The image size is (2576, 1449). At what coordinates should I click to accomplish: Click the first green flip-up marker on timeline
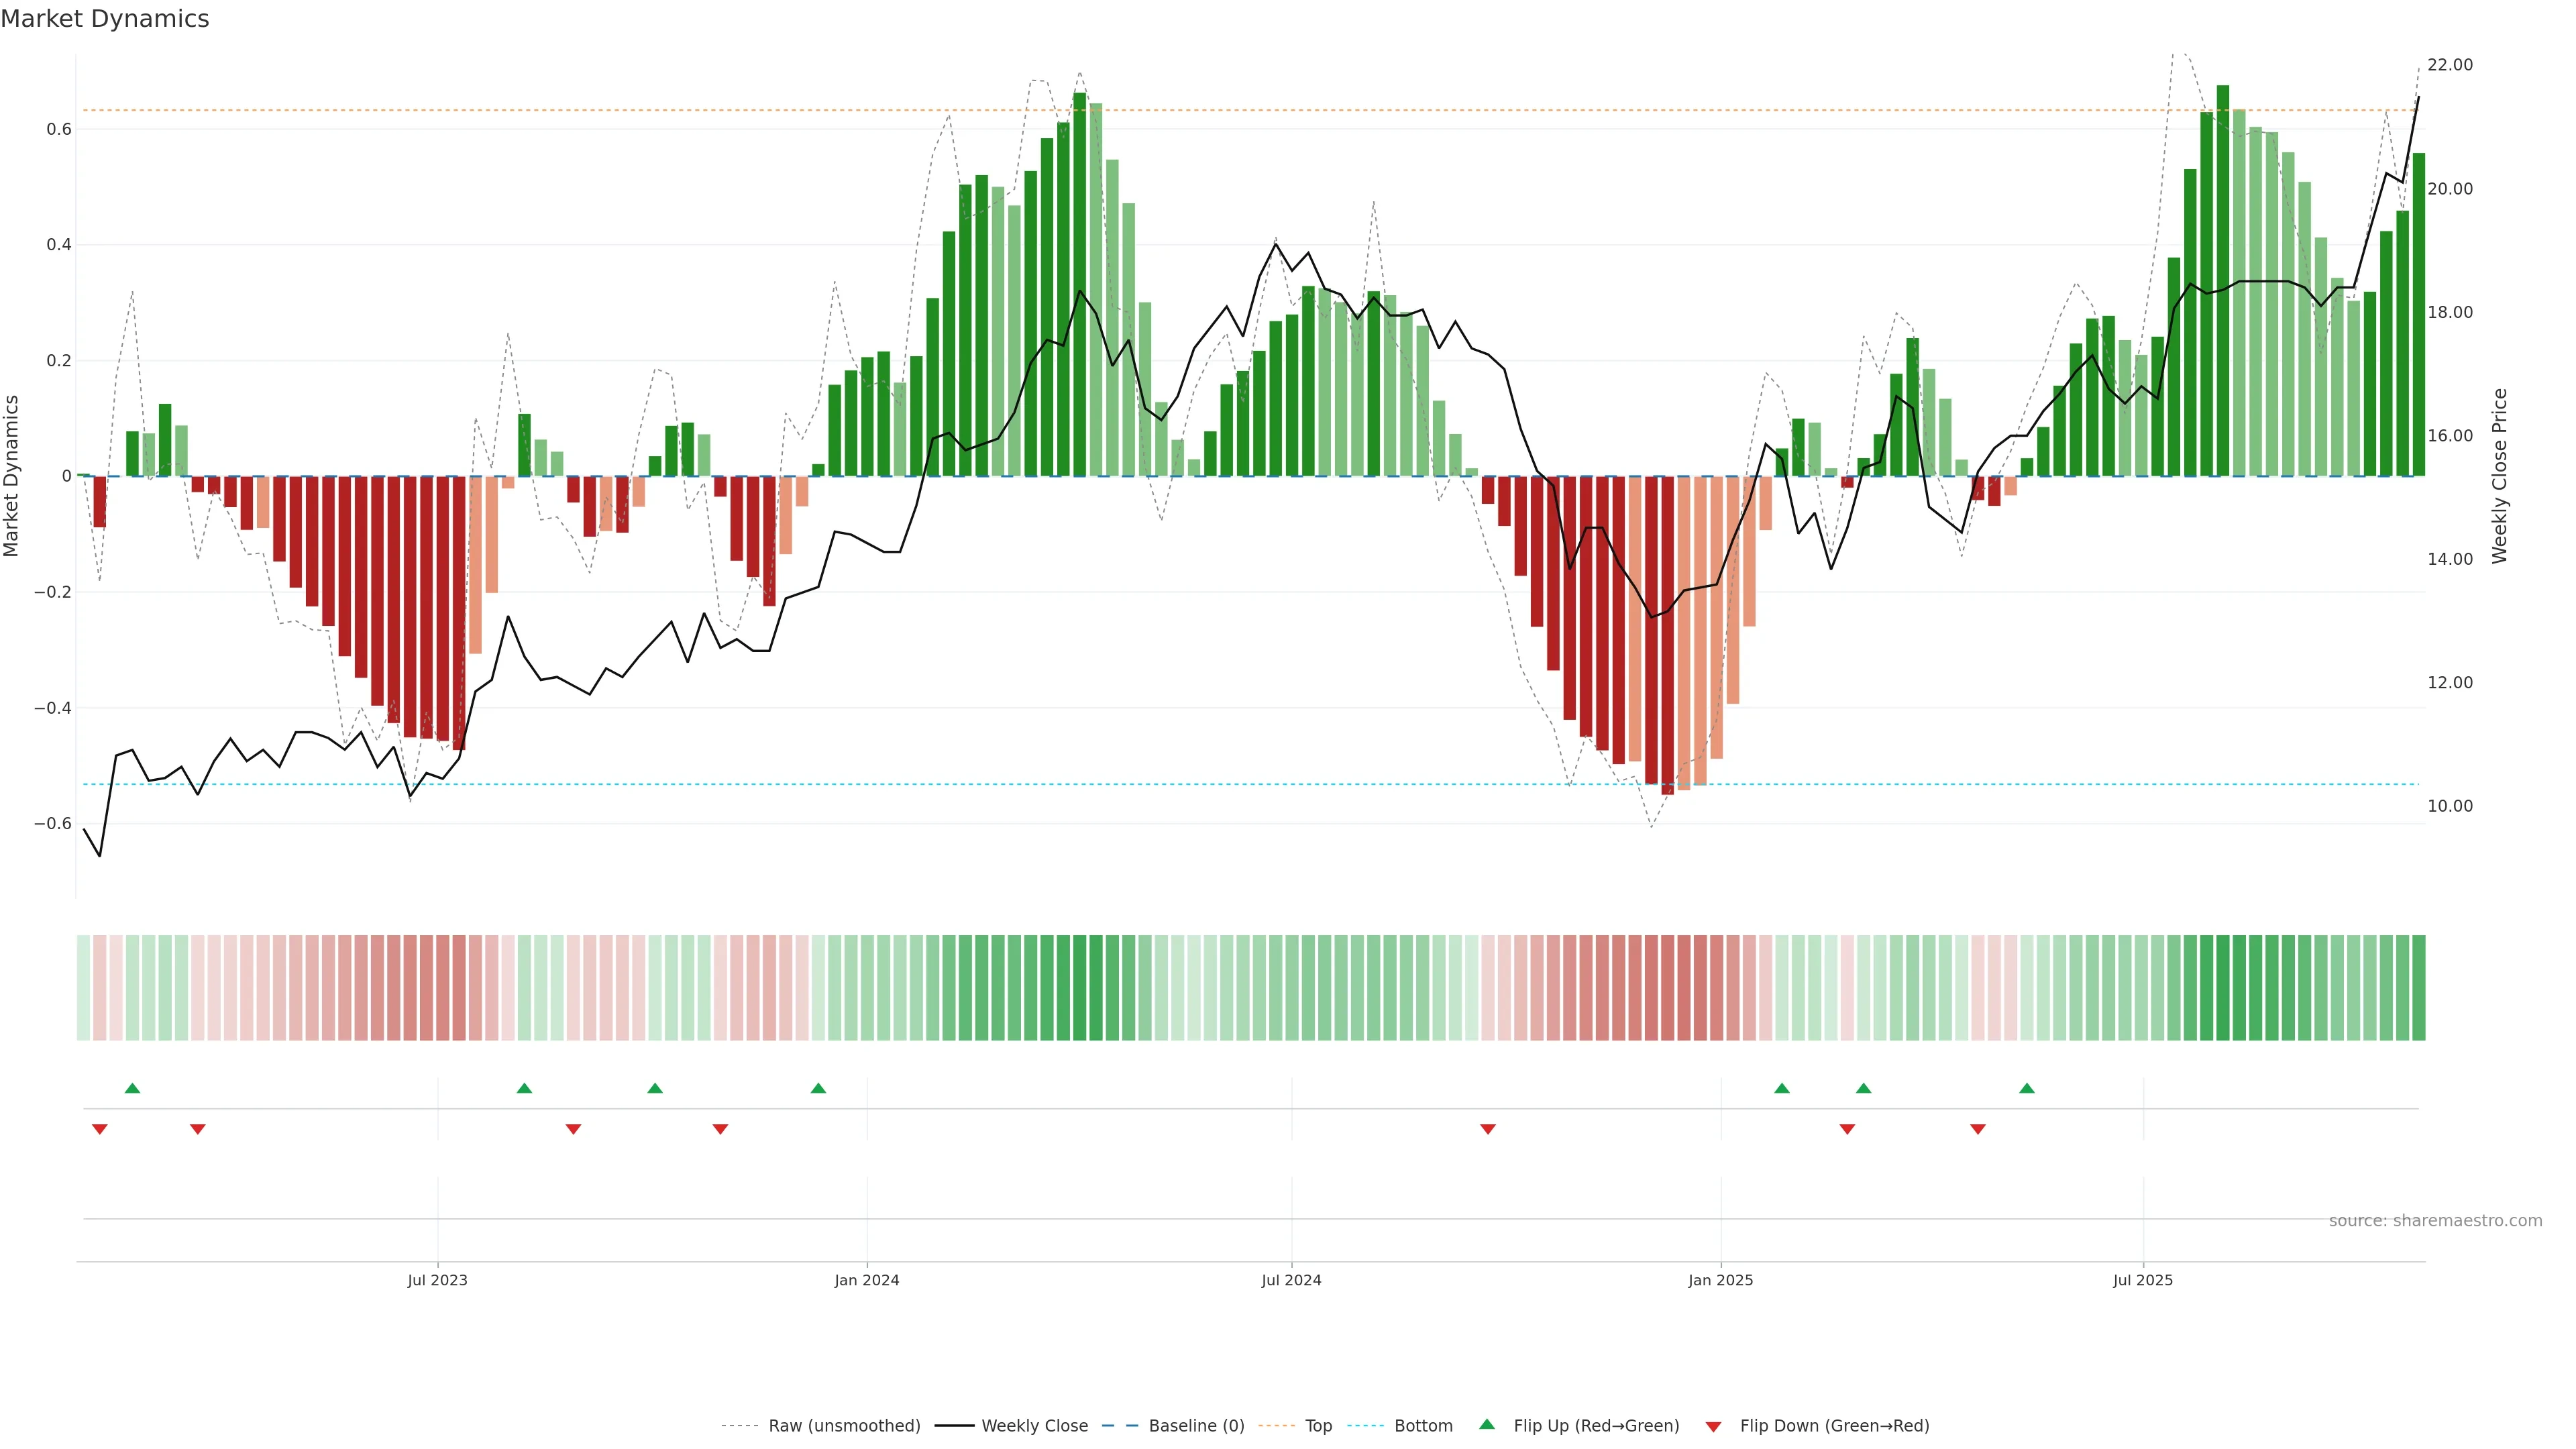point(132,1088)
